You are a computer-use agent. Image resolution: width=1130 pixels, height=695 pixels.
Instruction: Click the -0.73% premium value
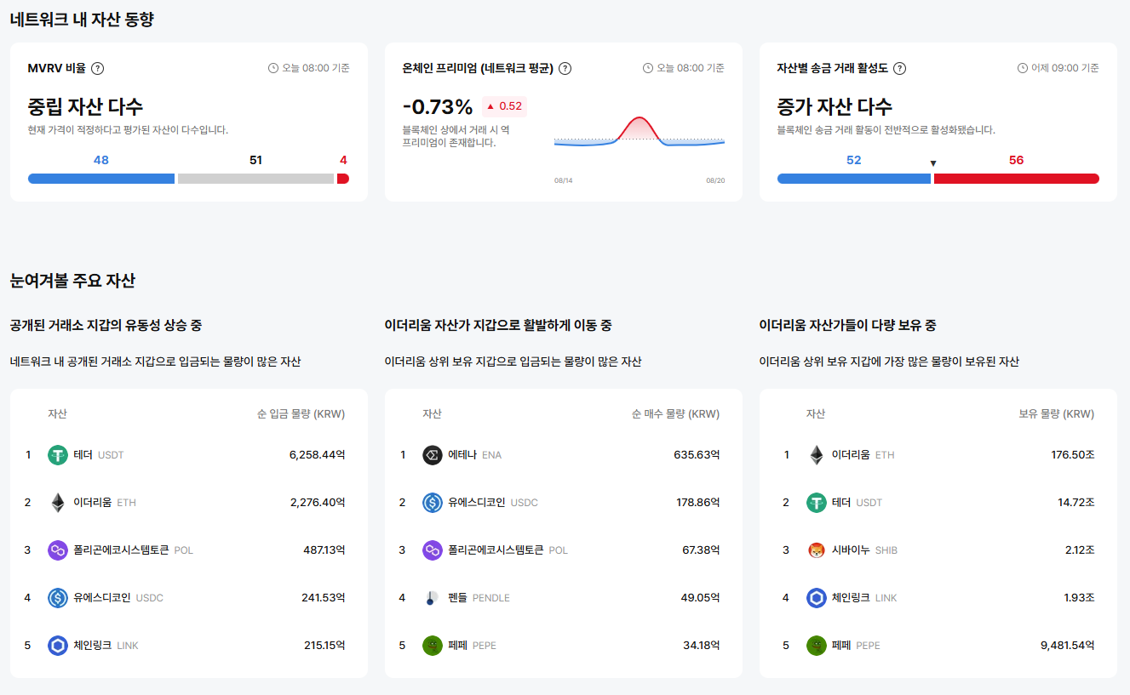coord(438,107)
